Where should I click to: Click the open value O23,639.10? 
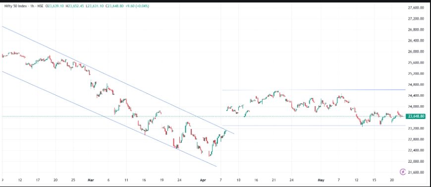click(55, 6)
